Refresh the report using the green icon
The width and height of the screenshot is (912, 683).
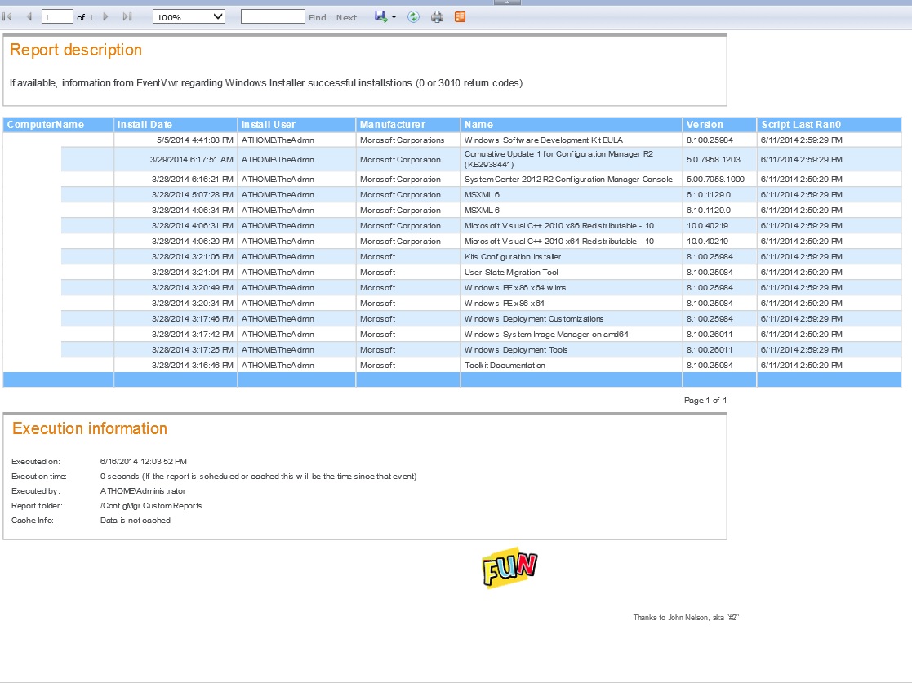(x=413, y=17)
